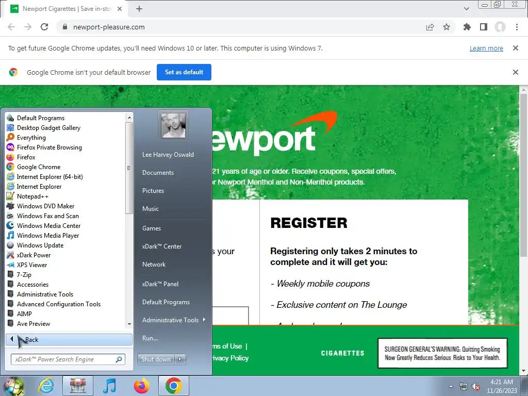Dismiss the Windows 7 update notice
The height and width of the screenshot is (396, 528).
pyautogui.click(x=515, y=48)
